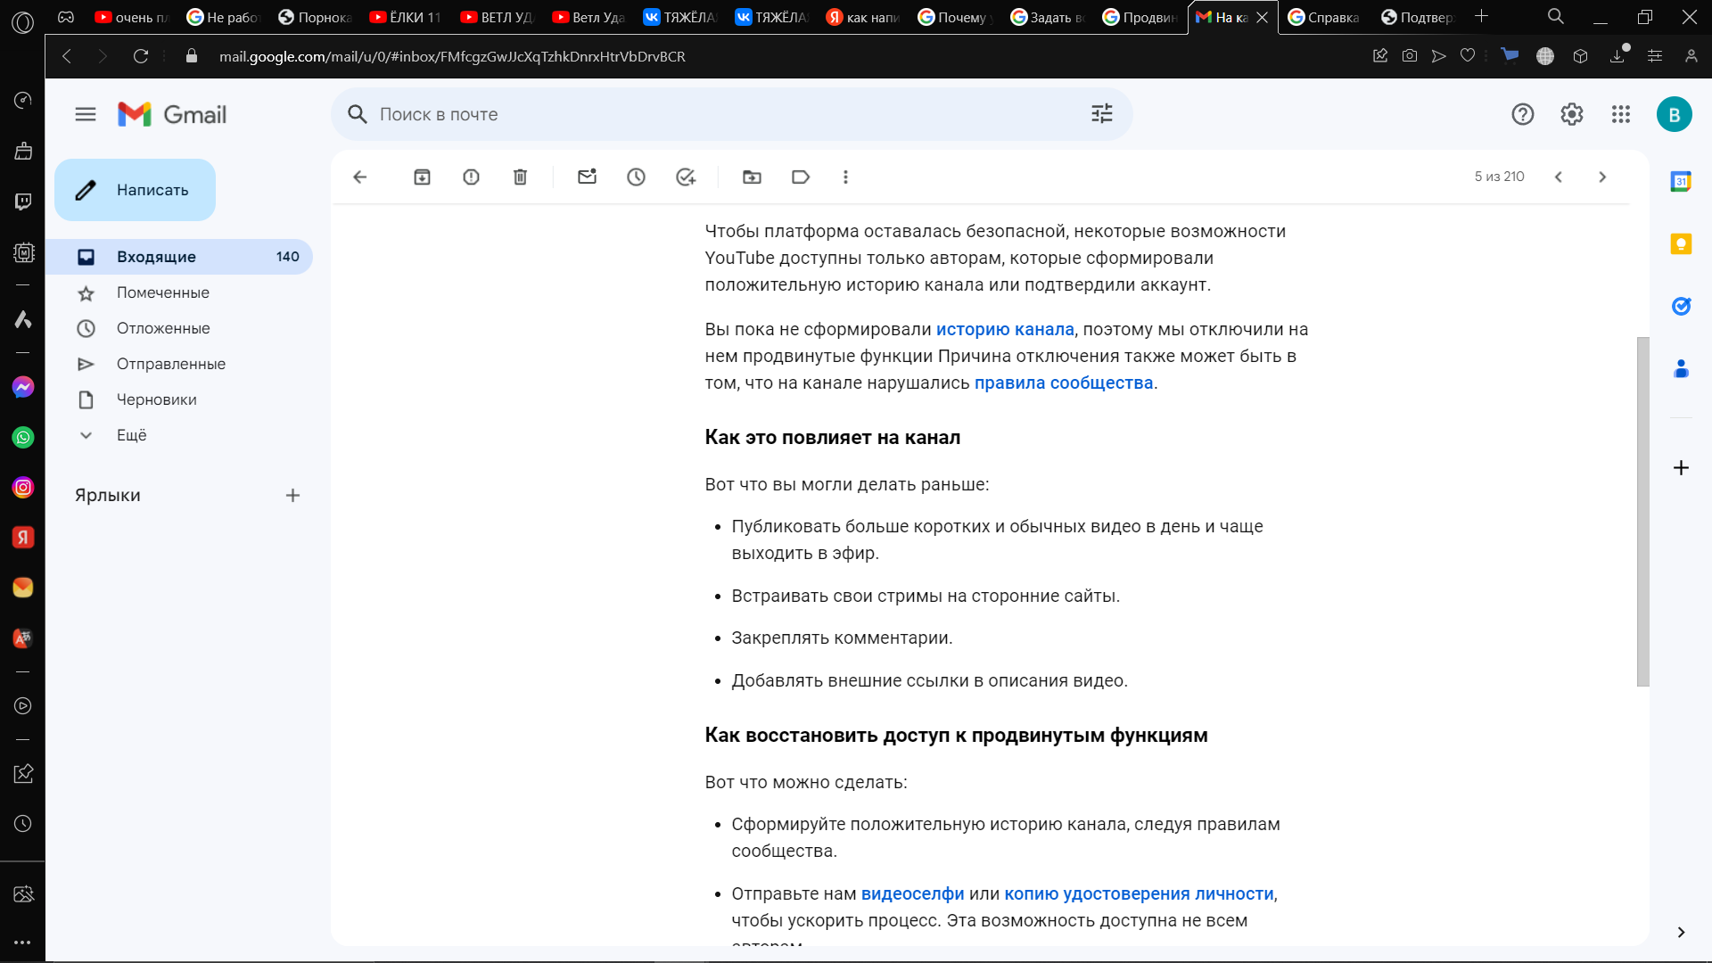Open Opera easy setup sliders
This screenshot has height=963, width=1712.
(x=1655, y=56)
